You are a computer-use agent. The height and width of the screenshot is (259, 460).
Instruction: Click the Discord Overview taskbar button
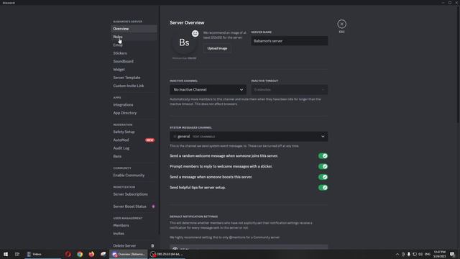[129, 254]
